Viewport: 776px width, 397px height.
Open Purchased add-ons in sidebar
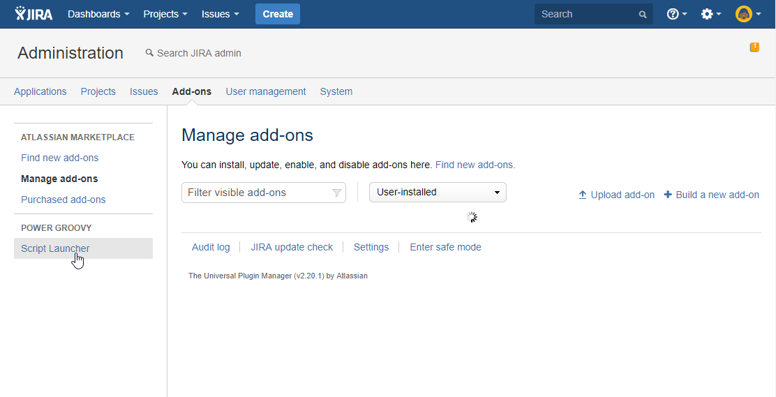pyautogui.click(x=64, y=200)
